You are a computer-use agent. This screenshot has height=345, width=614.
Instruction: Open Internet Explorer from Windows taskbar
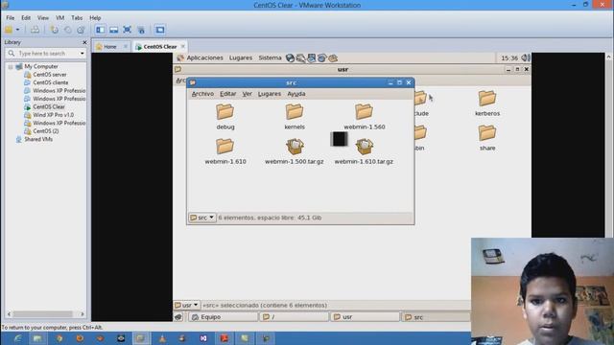pos(17,338)
